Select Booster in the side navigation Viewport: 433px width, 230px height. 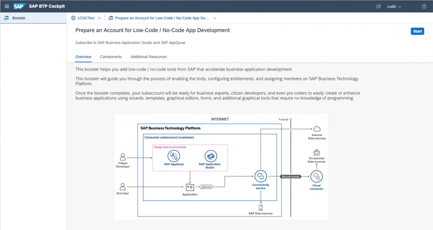pyautogui.click(x=33, y=18)
